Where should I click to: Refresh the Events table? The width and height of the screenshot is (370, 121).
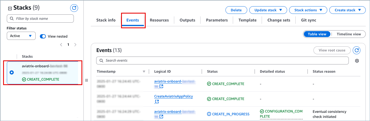click(357, 50)
